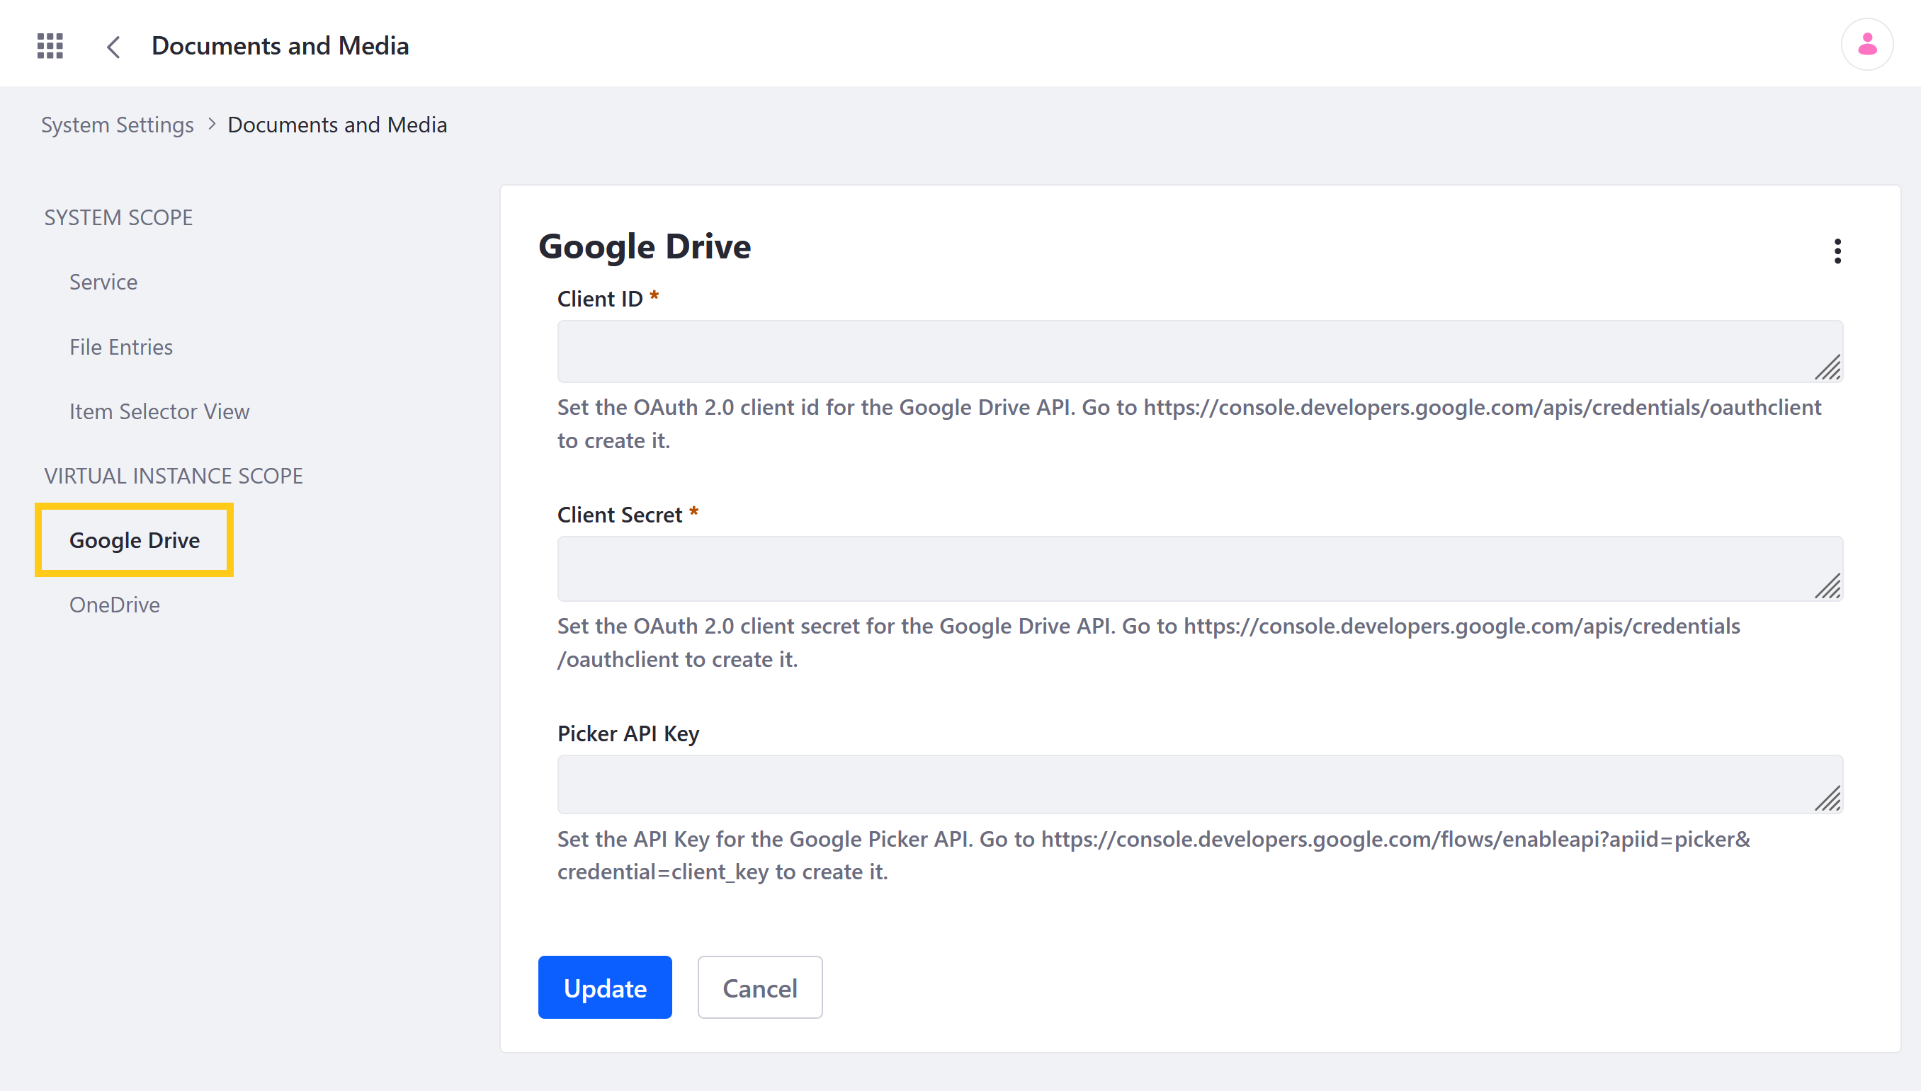Click the Client Secret input field
This screenshot has width=1921, height=1091.
(1199, 567)
